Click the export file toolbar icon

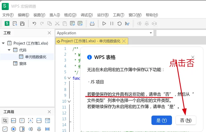pos(15,23)
